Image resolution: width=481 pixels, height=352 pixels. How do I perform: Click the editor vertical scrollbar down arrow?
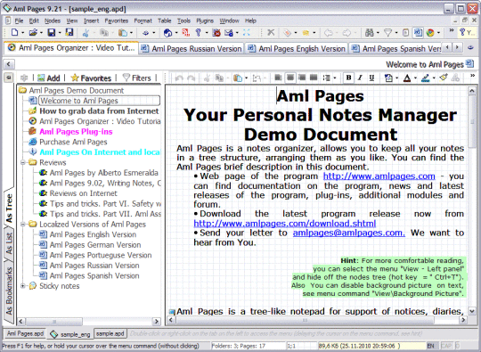pyautogui.click(x=472, y=311)
